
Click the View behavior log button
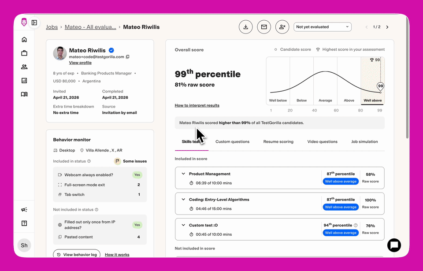(77, 255)
